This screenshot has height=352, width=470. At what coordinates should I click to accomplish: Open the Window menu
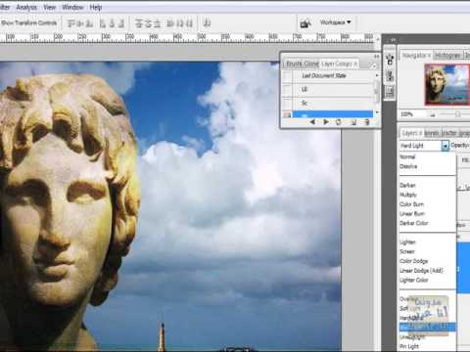(72, 7)
